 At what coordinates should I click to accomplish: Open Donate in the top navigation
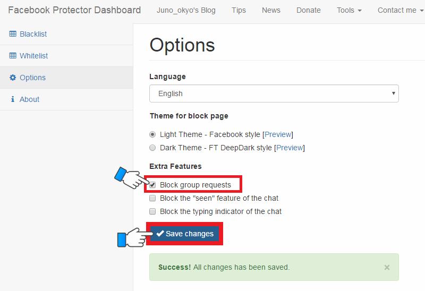[309, 10]
